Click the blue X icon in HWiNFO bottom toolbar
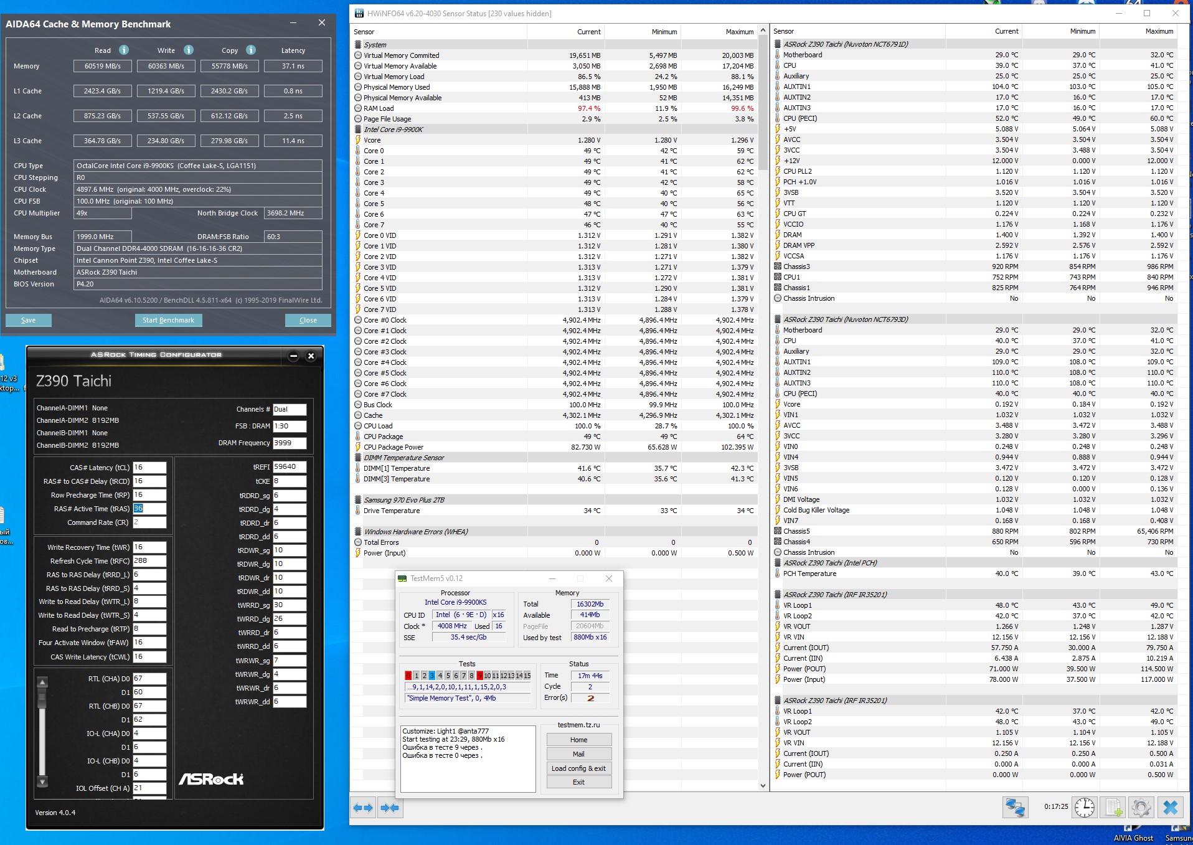The image size is (1193, 845). coord(1171,808)
